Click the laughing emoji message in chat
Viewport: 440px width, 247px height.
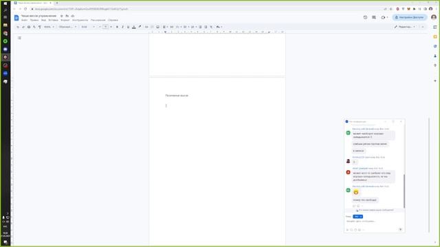[356, 192]
